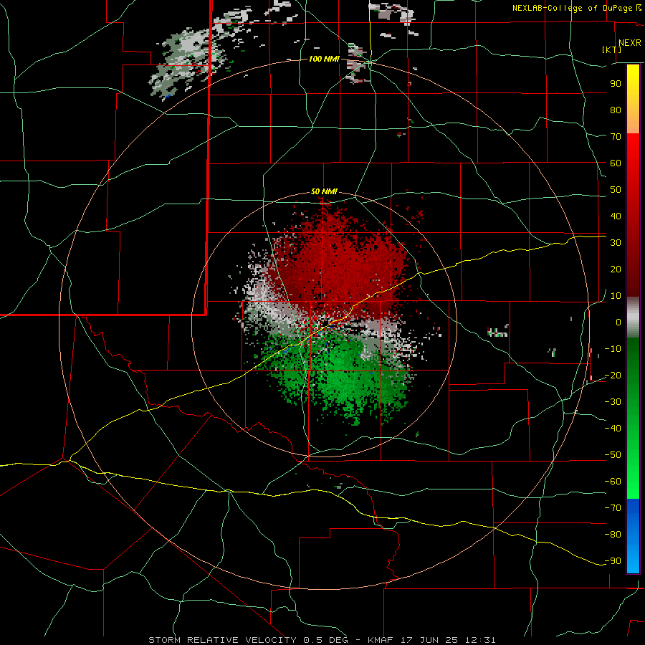The image size is (645, 645).
Task: Click the -10 value on velocity scale
Action: coord(613,349)
